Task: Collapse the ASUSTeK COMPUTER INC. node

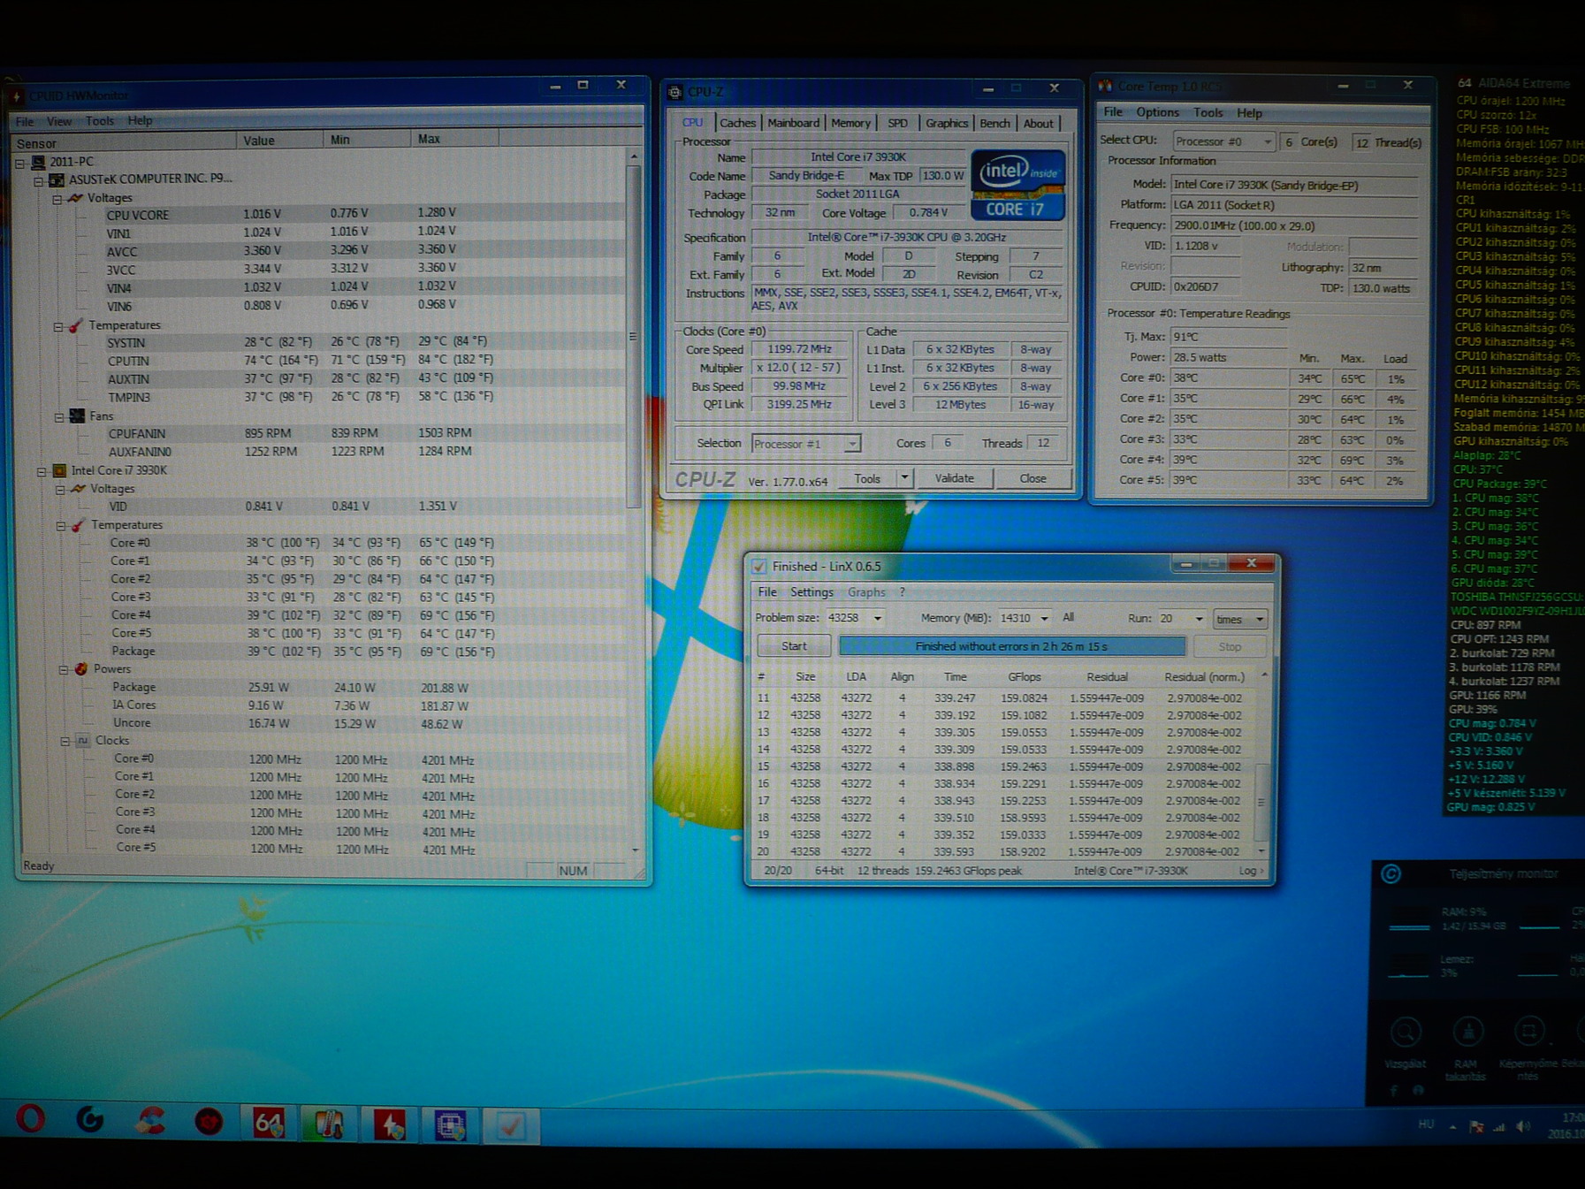Action: pyautogui.click(x=38, y=180)
